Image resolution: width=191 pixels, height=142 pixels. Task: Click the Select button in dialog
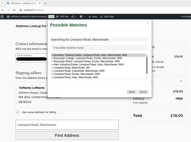pos(132,92)
